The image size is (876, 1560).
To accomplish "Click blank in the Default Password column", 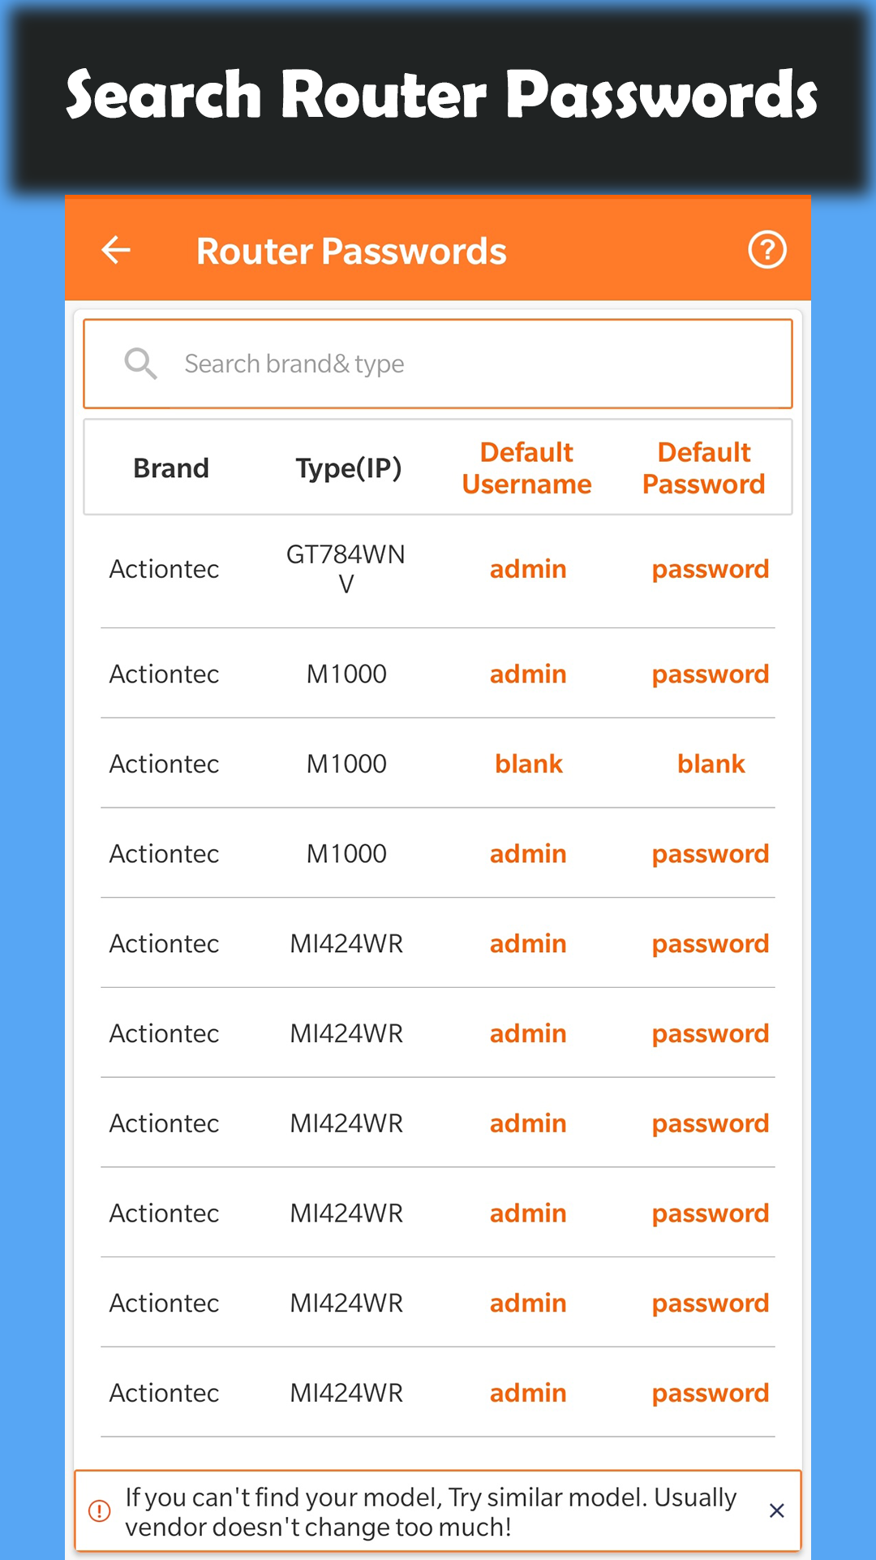I will [x=711, y=763].
